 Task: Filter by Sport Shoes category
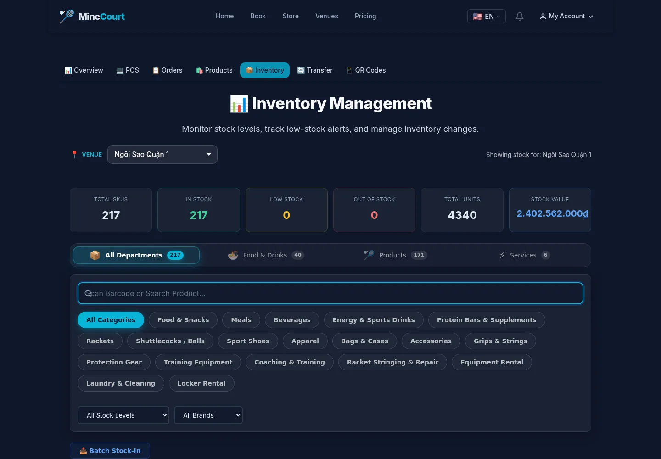point(248,341)
